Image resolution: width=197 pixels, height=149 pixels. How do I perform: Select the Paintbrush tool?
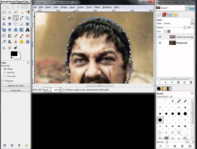coord(22,36)
